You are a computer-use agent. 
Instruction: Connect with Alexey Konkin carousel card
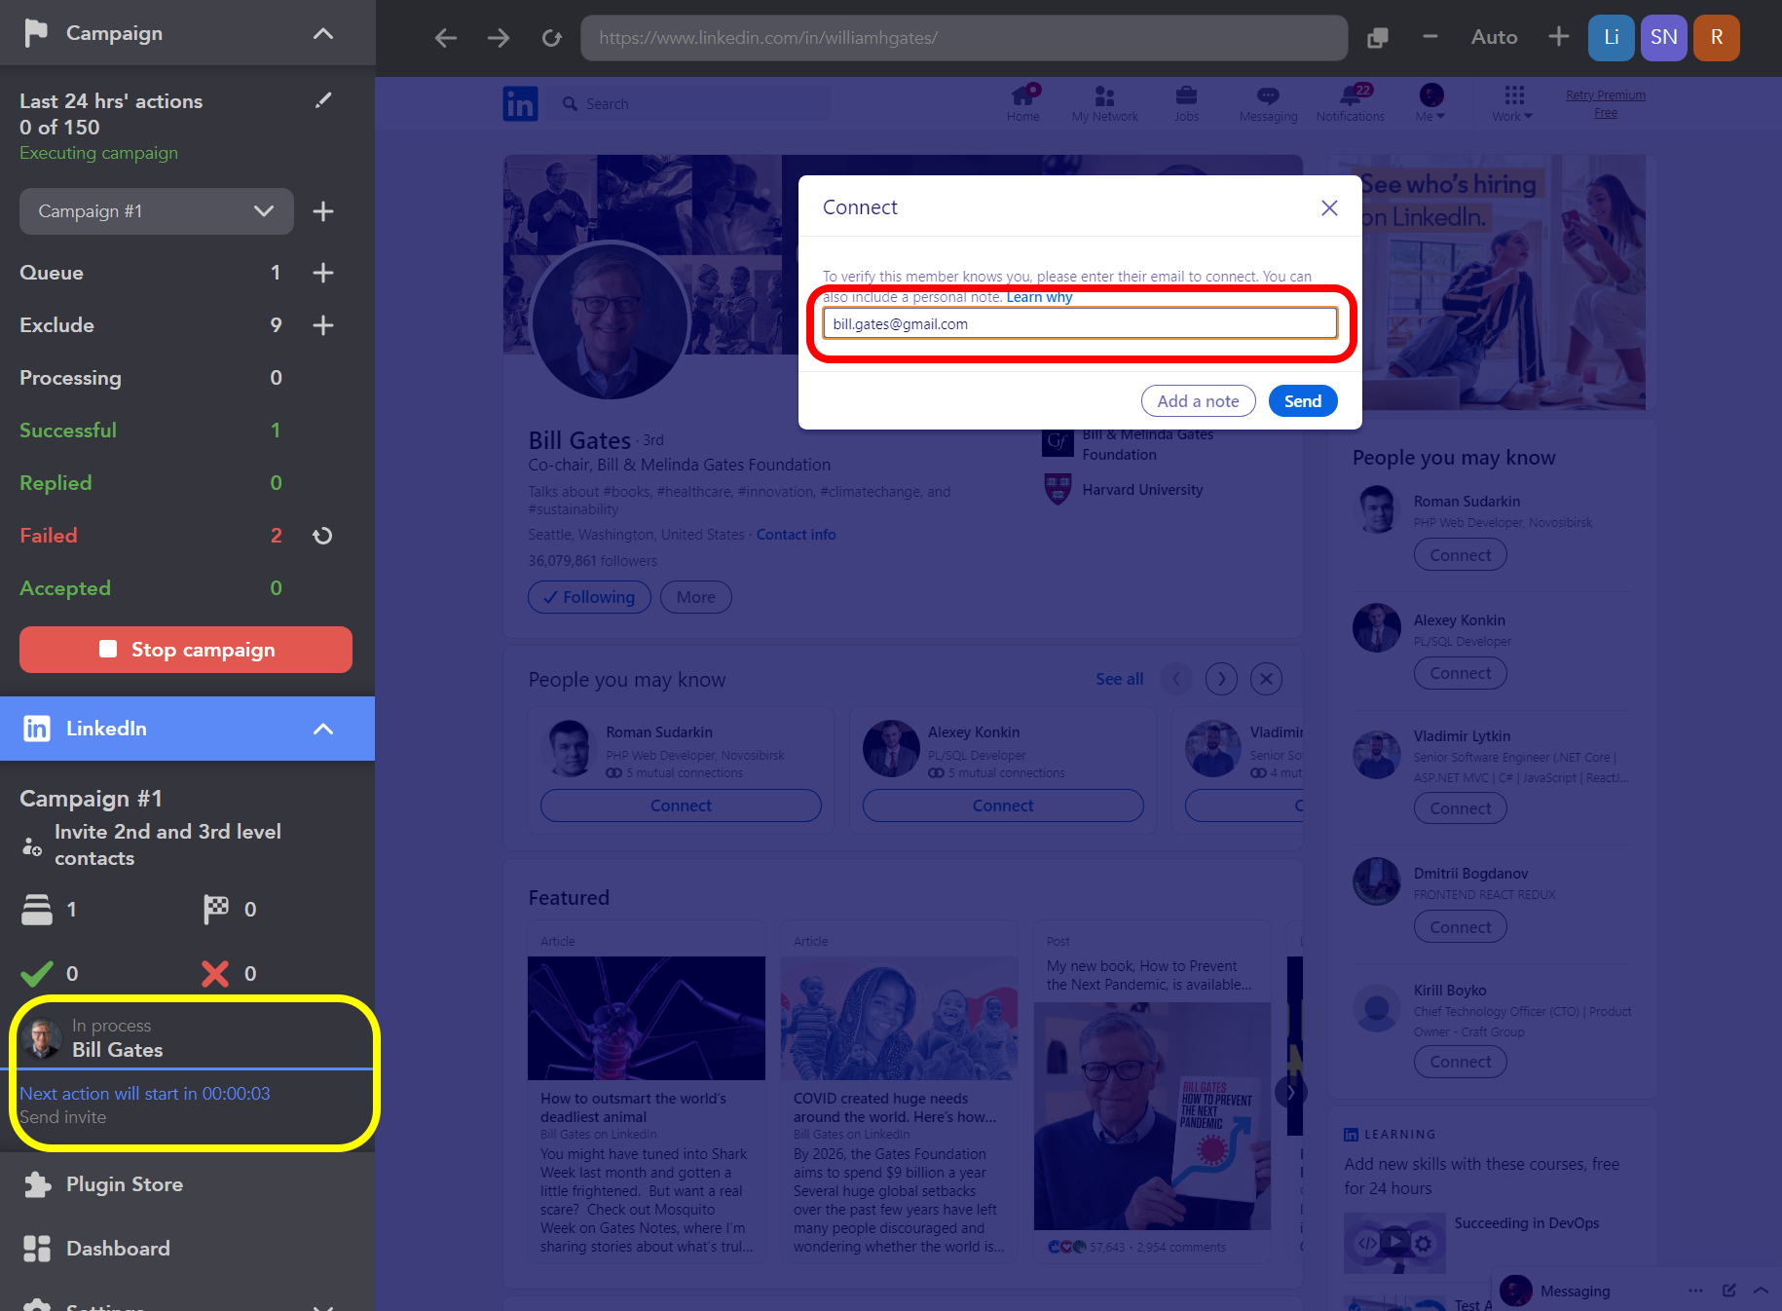(1003, 805)
